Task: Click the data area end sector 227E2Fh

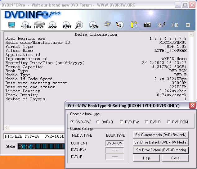Action: 178,87
